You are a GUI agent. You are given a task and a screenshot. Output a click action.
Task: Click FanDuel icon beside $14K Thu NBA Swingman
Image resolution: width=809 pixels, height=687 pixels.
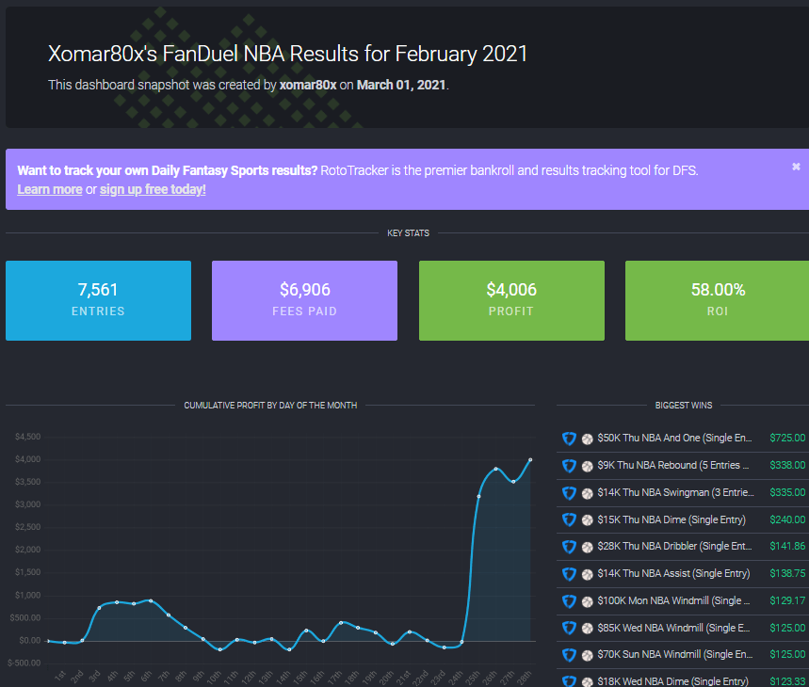569,493
